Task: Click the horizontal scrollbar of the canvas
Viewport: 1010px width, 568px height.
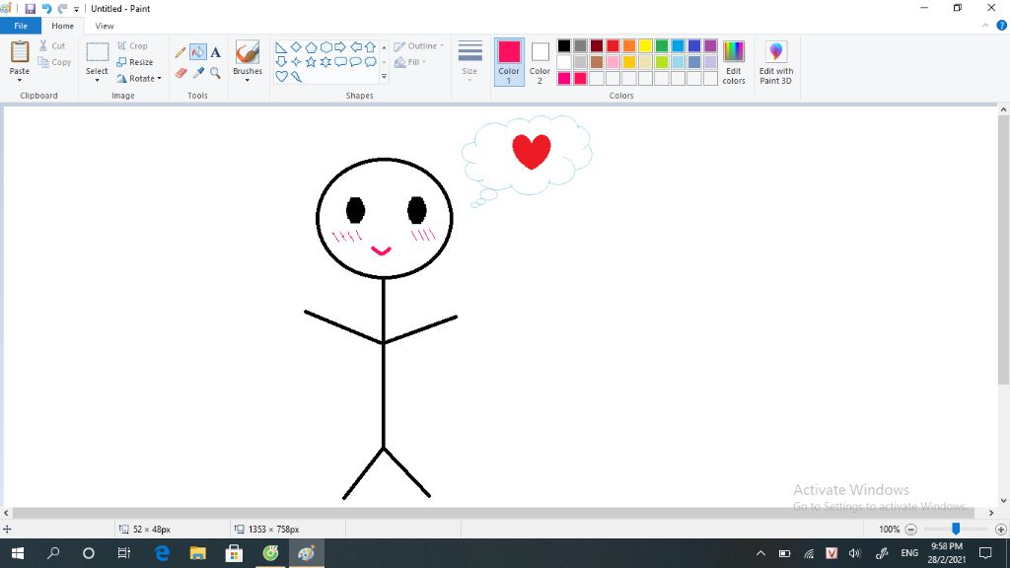Action: (x=493, y=513)
